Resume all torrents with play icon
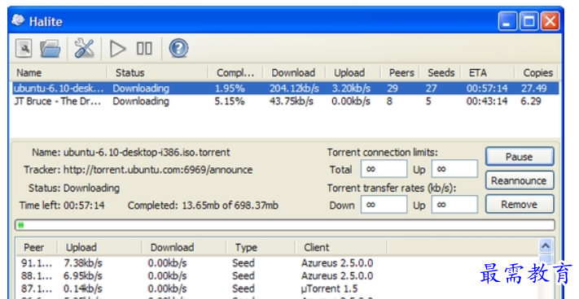The height and width of the screenshot is (299, 579). click(118, 49)
